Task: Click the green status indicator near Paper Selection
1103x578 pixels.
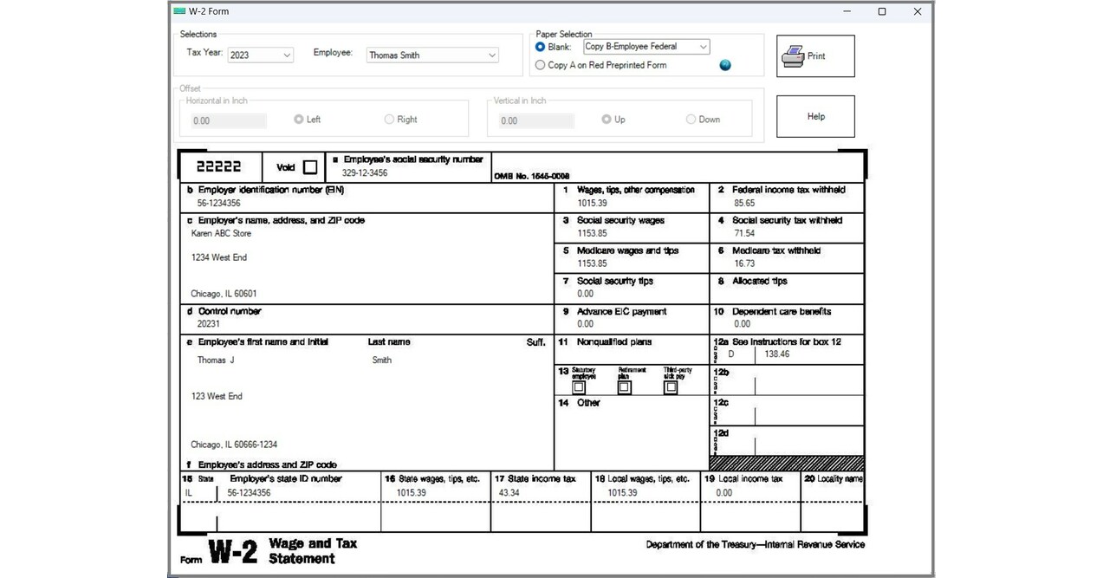Action: click(x=724, y=64)
